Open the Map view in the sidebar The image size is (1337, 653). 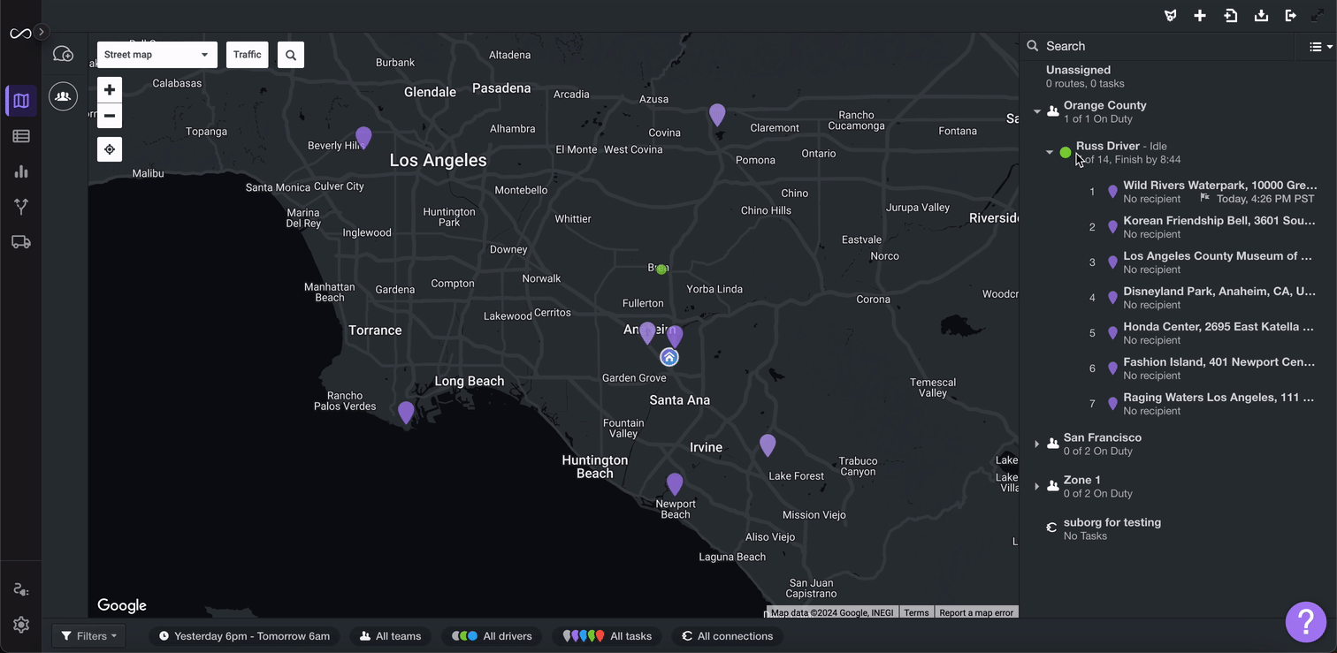[21, 101]
